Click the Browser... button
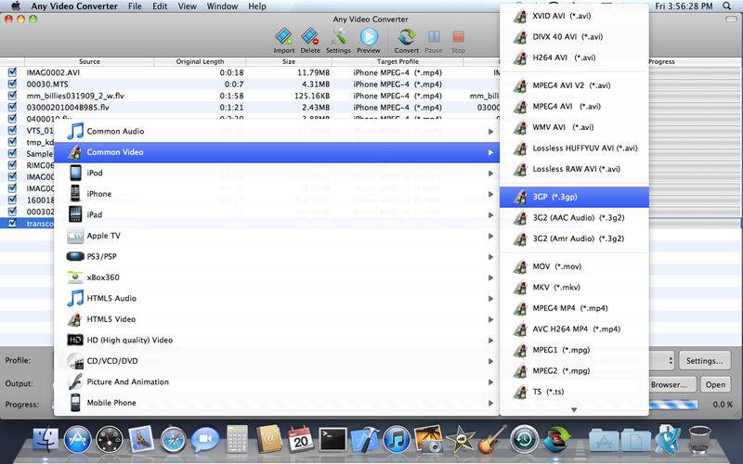Viewport: 743px width, 464px height. point(669,384)
